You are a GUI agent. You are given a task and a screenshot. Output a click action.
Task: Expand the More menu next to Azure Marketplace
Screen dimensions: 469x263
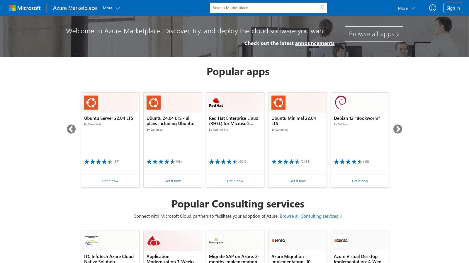(x=111, y=8)
